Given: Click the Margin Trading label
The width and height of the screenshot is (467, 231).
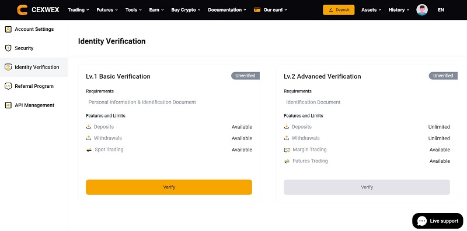Looking at the screenshot, I should coord(309,150).
